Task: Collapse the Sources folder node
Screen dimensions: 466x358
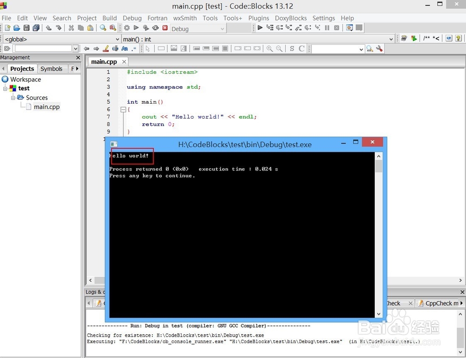Action: [13, 97]
